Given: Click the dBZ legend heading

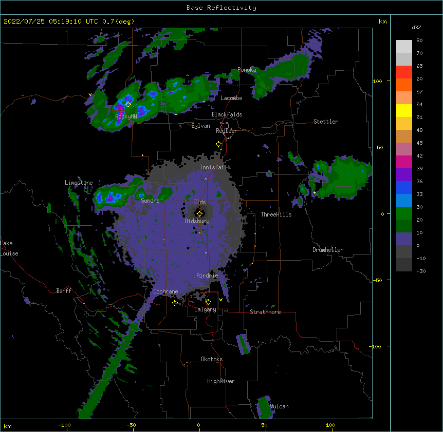Looking at the screenshot, I should 416,28.
